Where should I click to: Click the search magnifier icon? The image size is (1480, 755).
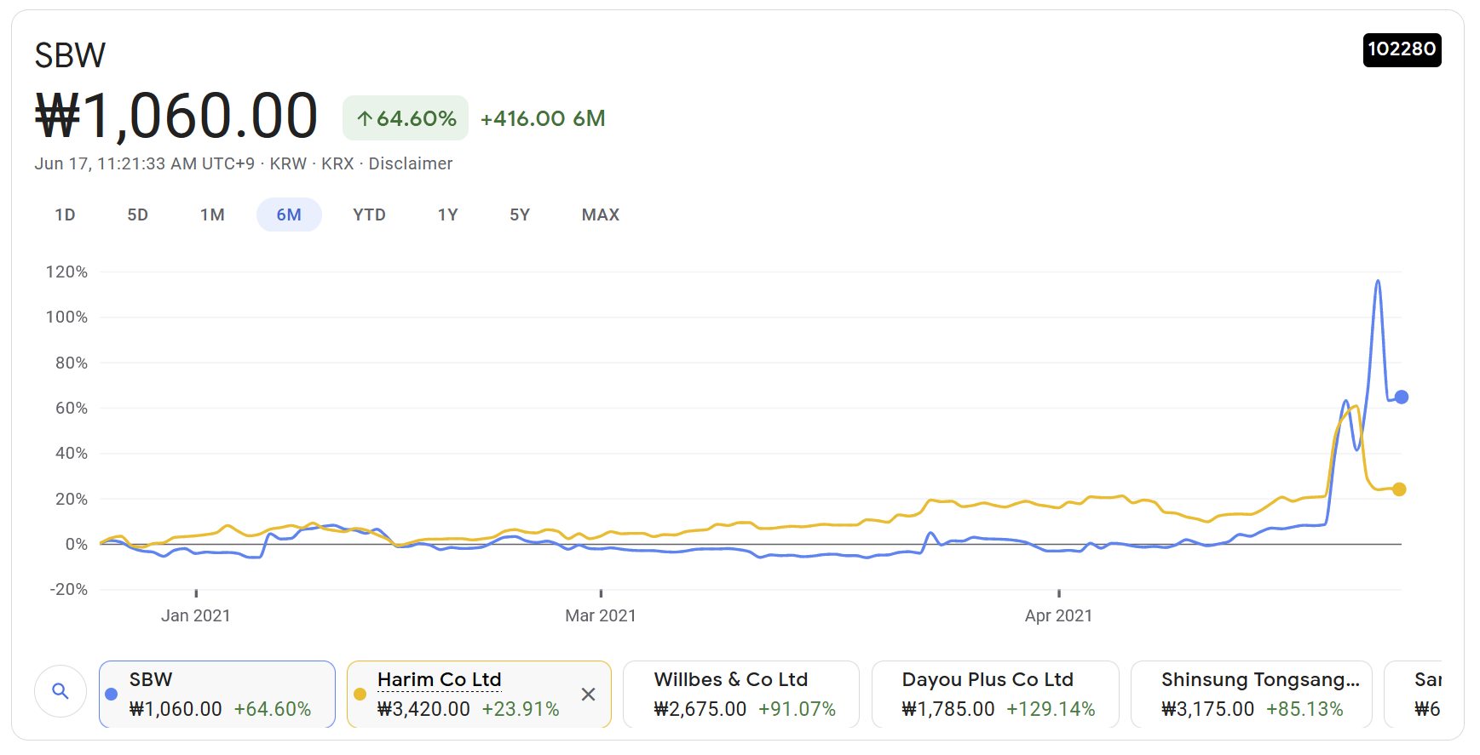(60, 691)
